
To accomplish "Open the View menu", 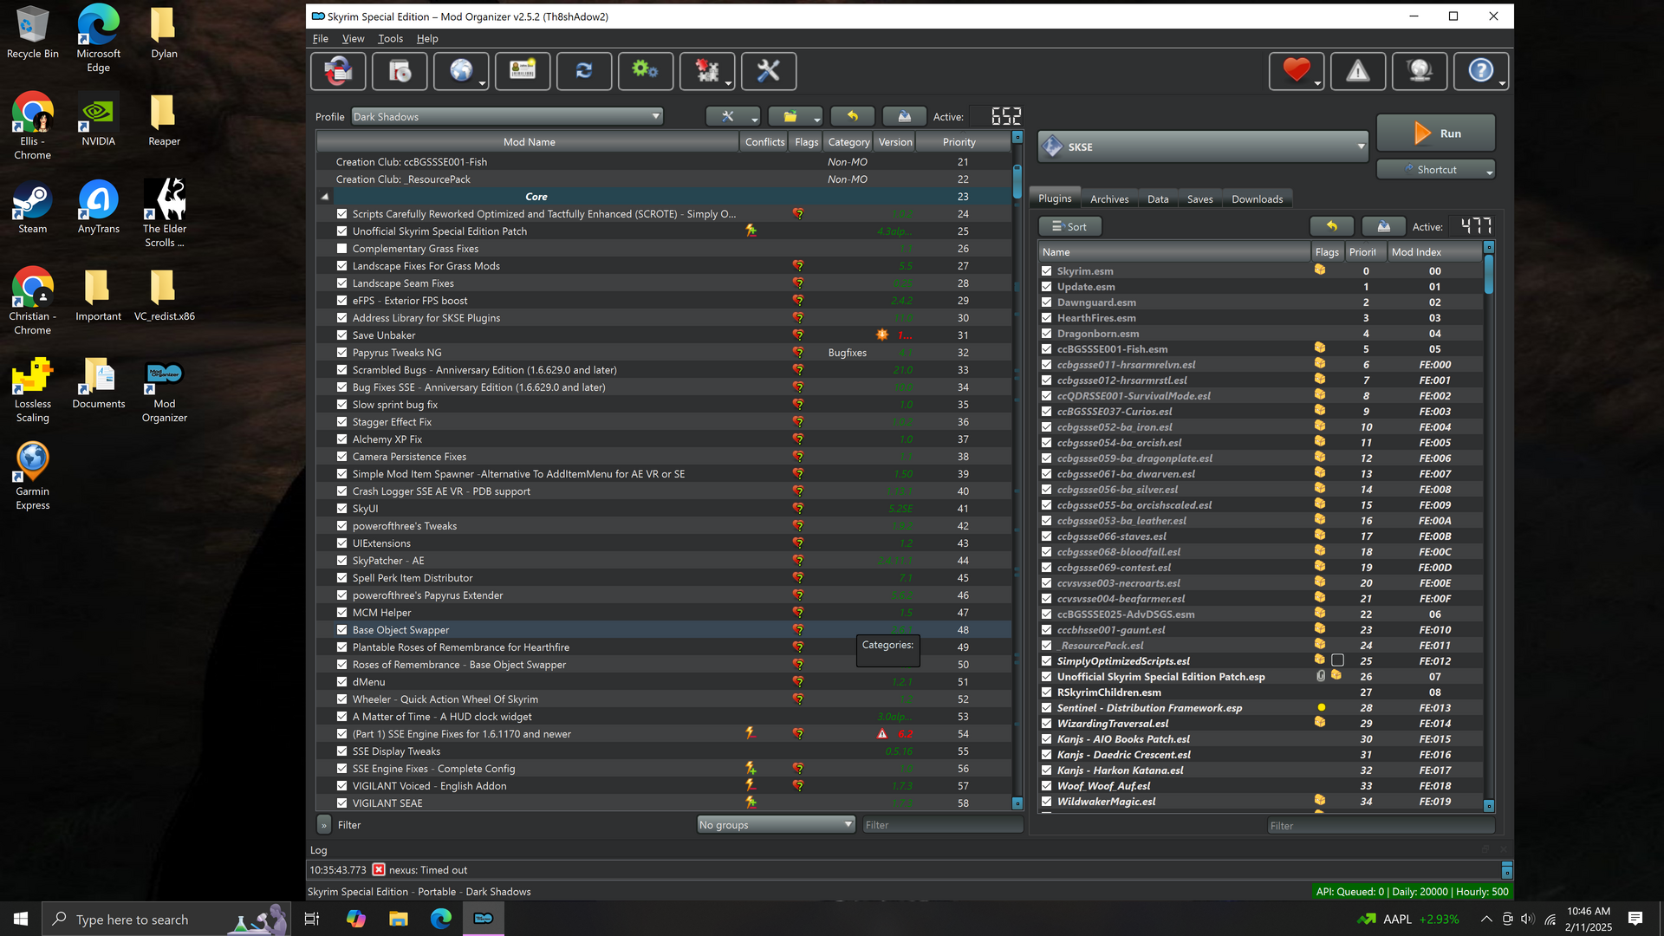I will click(353, 39).
